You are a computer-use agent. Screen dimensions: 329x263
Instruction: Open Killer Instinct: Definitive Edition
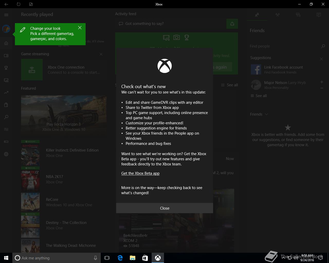coord(64,153)
